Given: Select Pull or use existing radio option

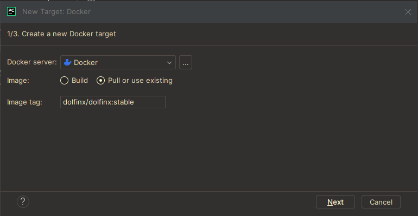Looking at the screenshot, I should [x=100, y=81].
